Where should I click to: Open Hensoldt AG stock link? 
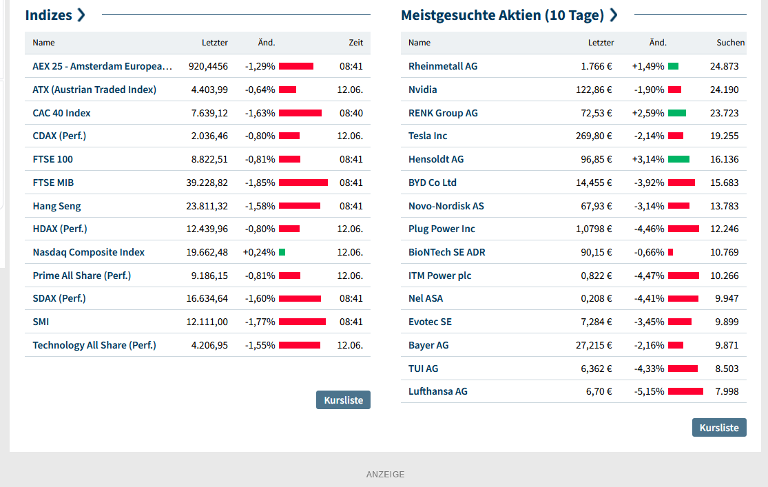pos(436,159)
